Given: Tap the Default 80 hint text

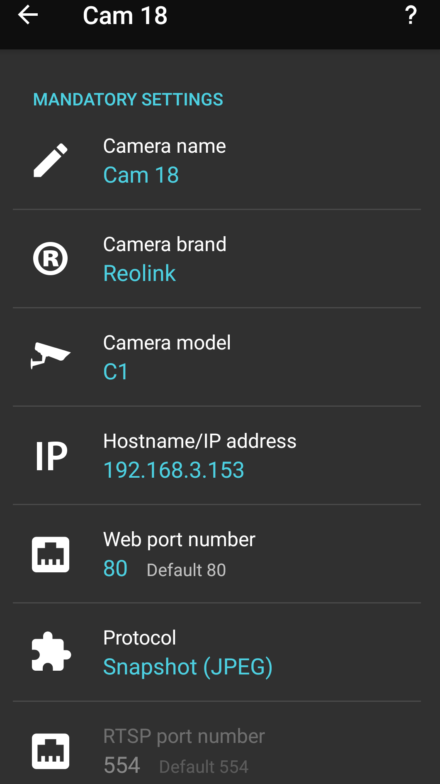Looking at the screenshot, I should tap(186, 570).
